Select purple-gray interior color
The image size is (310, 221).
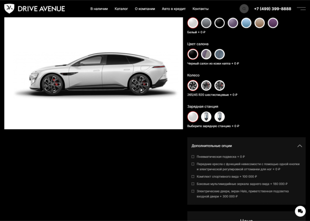[206, 54]
